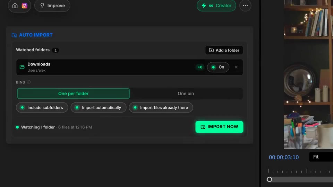Go to the home icon
The height and width of the screenshot is (187, 333).
15,6
